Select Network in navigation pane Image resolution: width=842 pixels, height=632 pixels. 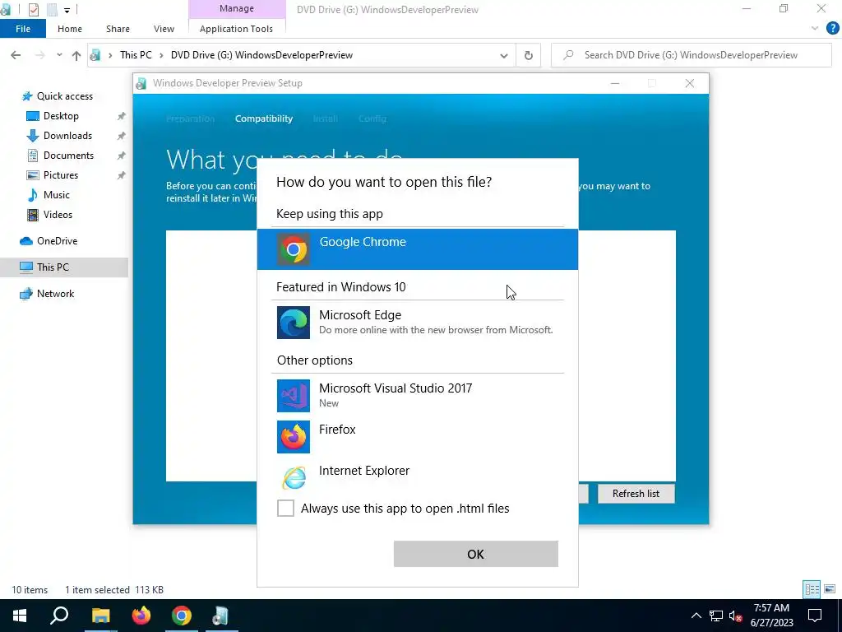pos(55,294)
